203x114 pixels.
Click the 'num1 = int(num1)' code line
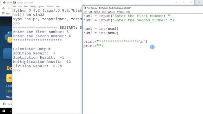pos(101,29)
